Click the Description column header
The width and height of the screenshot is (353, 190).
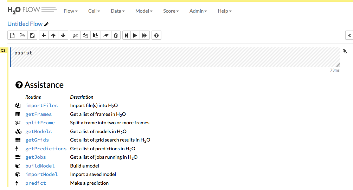point(82,97)
